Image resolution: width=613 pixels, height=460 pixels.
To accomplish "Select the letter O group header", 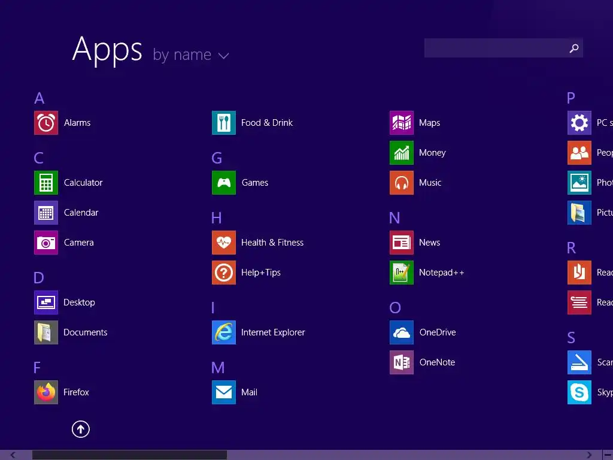I will 395,308.
